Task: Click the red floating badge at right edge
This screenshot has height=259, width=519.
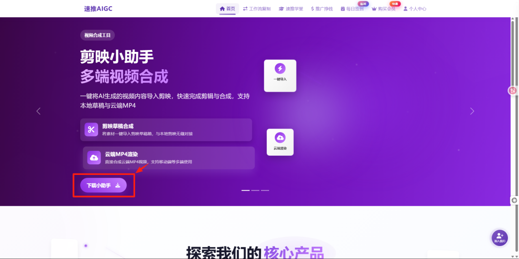Action: click(513, 90)
